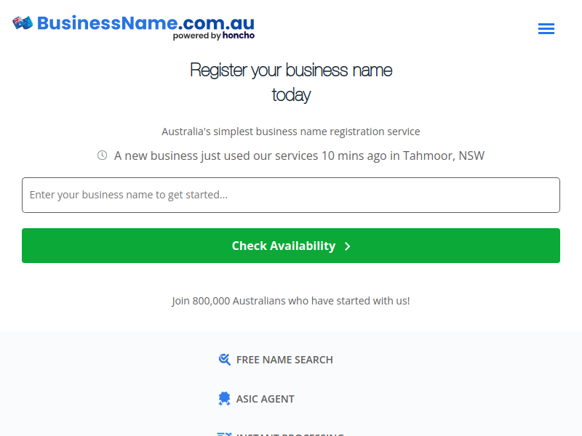Click the 'powered by honcho' text
The image size is (582, 436).
point(214,36)
